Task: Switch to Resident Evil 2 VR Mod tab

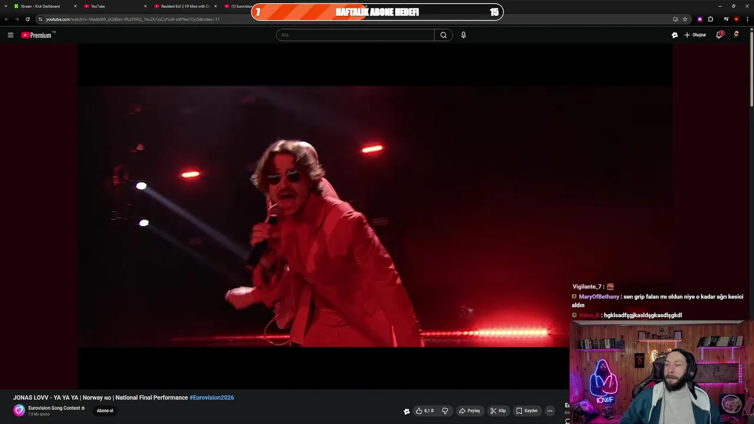Action: pyautogui.click(x=185, y=6)
